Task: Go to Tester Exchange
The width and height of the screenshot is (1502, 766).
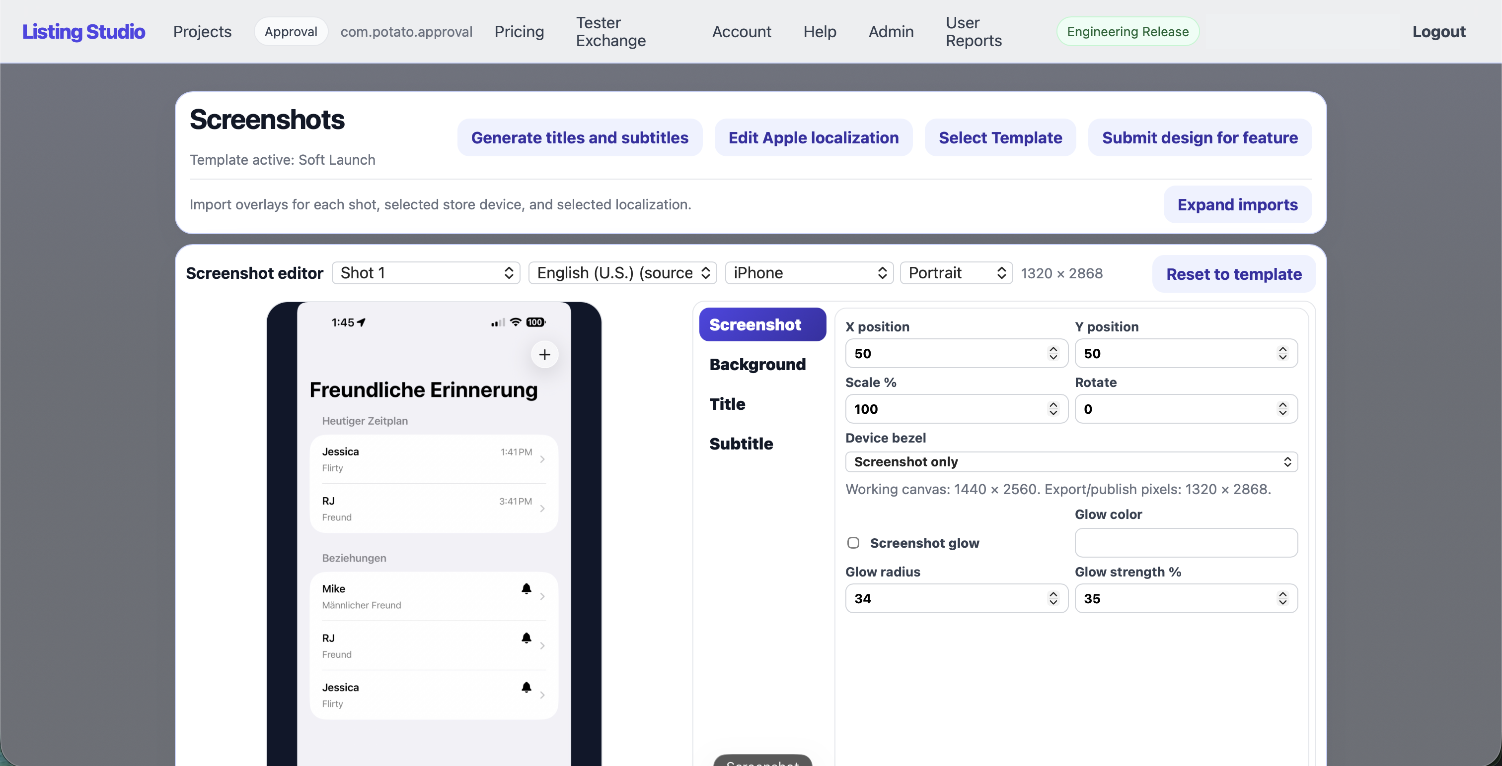Action: point(610,31)
